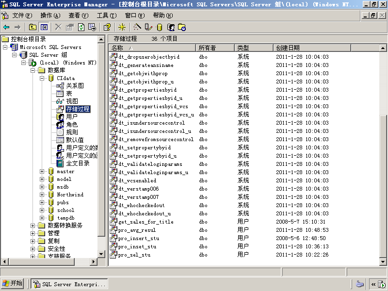Image resolution: width=388 pixels, height=291 pixels.
Task: Open the 查看(V) menu
Action: pyautogui.click(x=79, y=16)
